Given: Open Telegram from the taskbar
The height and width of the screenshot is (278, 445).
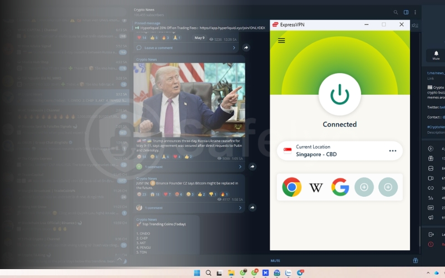Looking at the screenshot, I should pyautogui.click(x=300, y=273).
